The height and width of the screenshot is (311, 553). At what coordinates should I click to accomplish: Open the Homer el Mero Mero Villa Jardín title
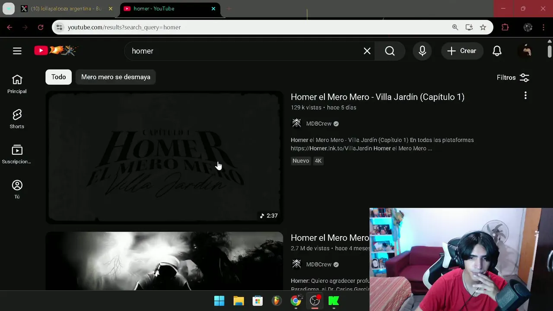[x=378, y=97]
